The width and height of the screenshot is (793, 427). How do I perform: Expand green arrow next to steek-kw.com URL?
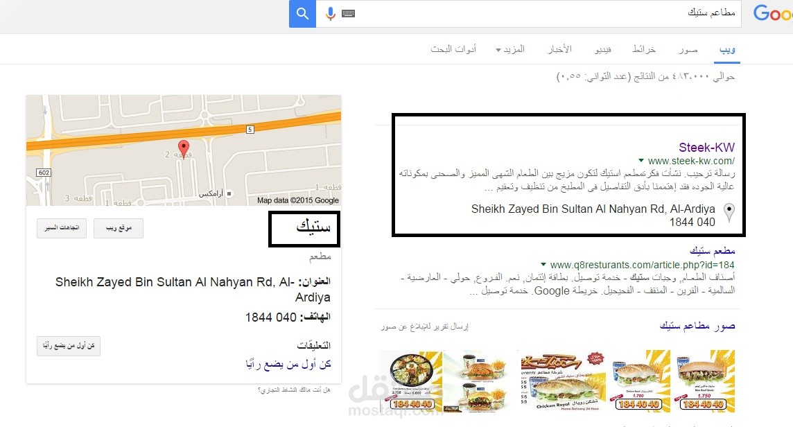(x=640, y=160)
